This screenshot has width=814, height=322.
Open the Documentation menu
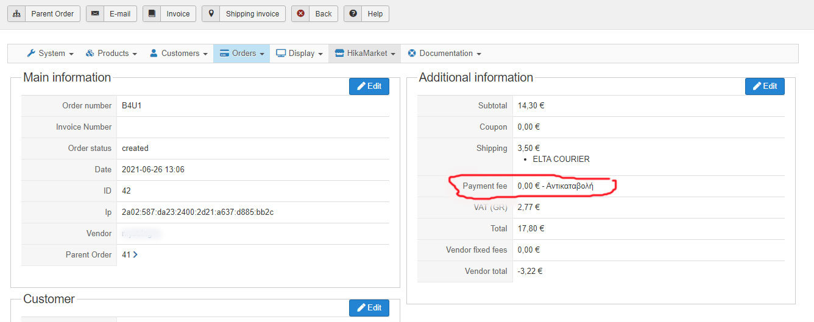[x=444, y=54]
